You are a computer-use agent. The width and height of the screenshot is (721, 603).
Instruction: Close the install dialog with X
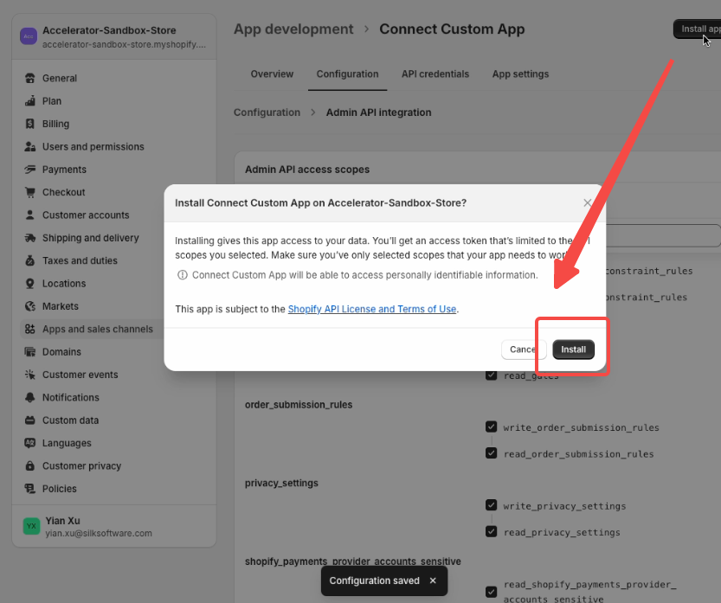point(587,202)
